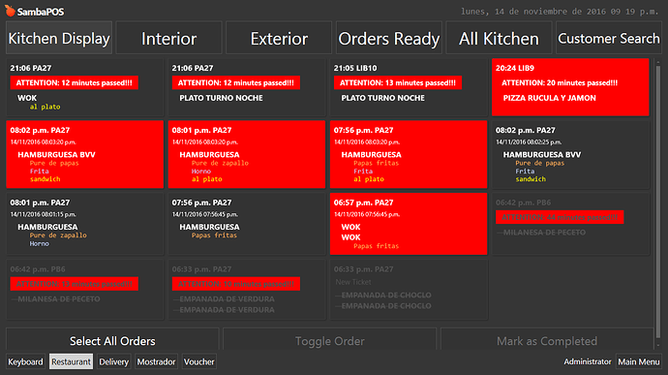668x375 pixels.
Task: Select the Mostrador department
Action: (156, 361)
